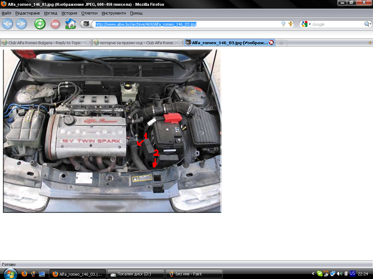The height and width of the screenshot is (279, 373).
Task: Open the Инструменти menu
Action: [114, 13]
